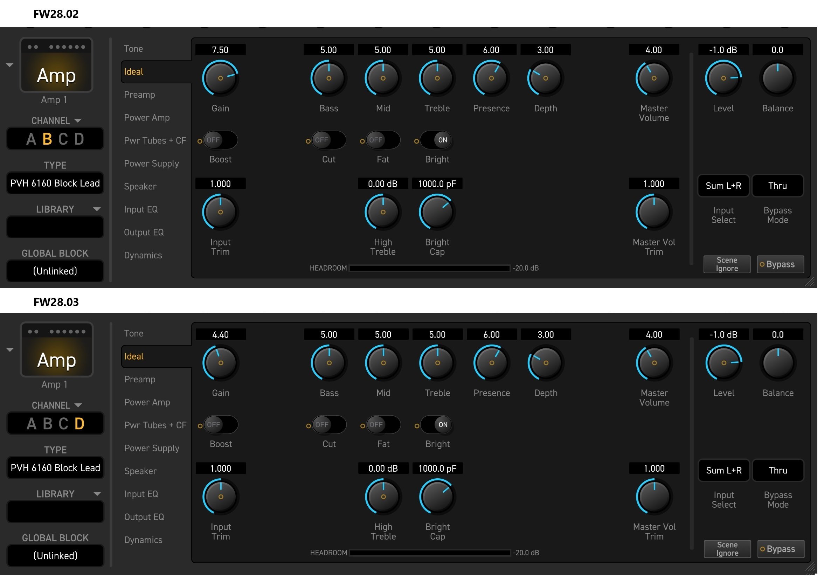Open the Input EQ page in FW28.03
831x576 pixels.
click(141, 494)
